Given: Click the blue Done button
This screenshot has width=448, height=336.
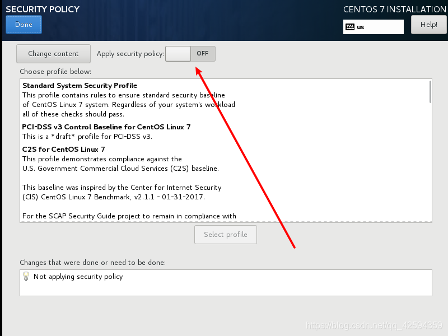Looking at the screenshot, I should pyautogui.click(x=24, y=25).
